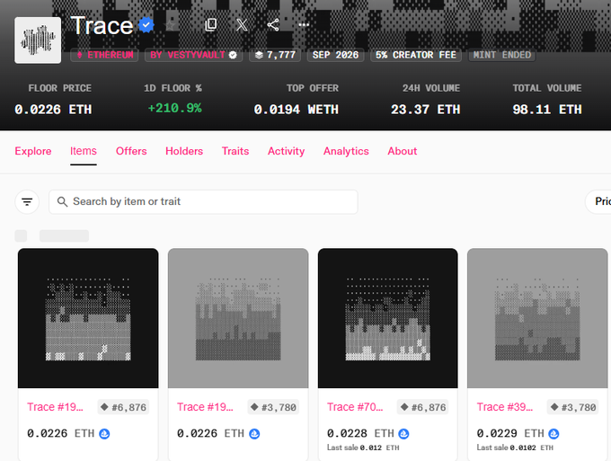This screenshot has height=461, width=611.
Task: Click the magnifier icon in search box
Action: (62, 201)
